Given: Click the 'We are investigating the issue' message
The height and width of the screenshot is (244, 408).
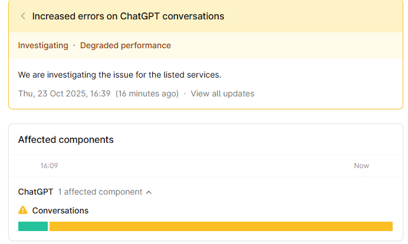Looking at the screenshot, I should [x=120, y=75].
